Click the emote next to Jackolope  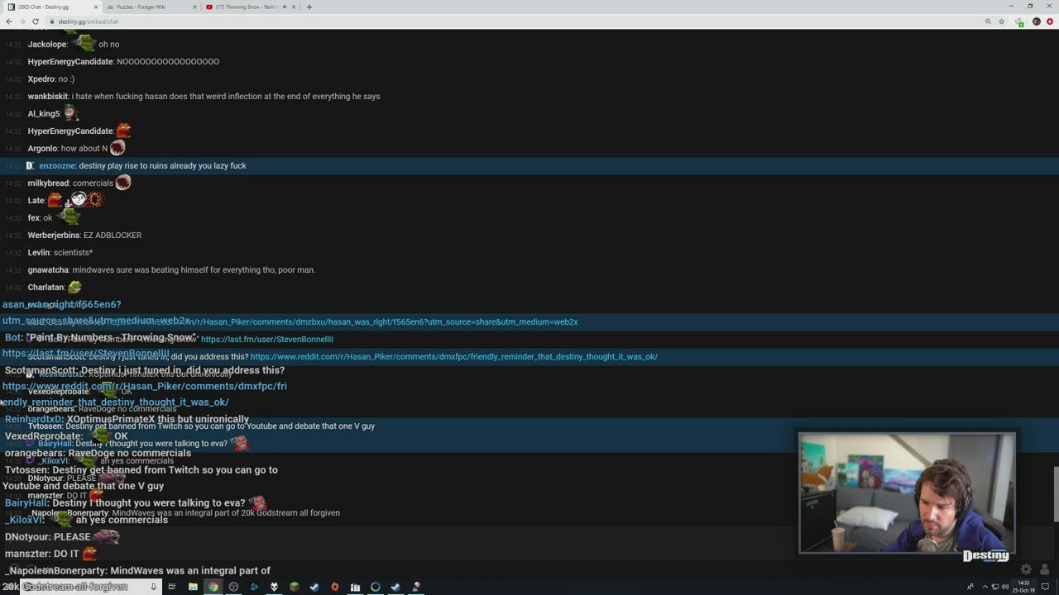click(84, 43)
